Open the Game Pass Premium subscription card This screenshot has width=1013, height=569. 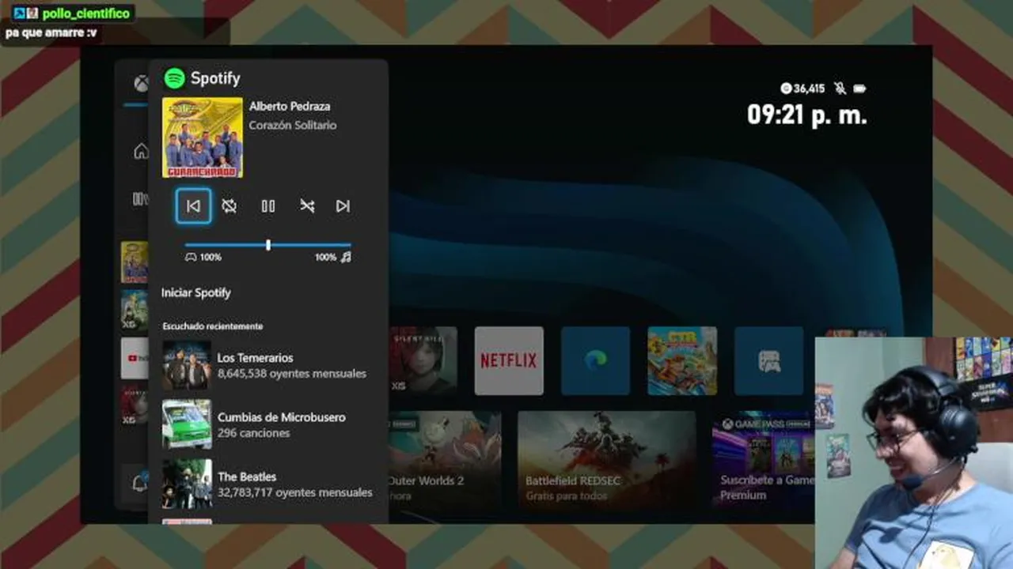(763, 461)
